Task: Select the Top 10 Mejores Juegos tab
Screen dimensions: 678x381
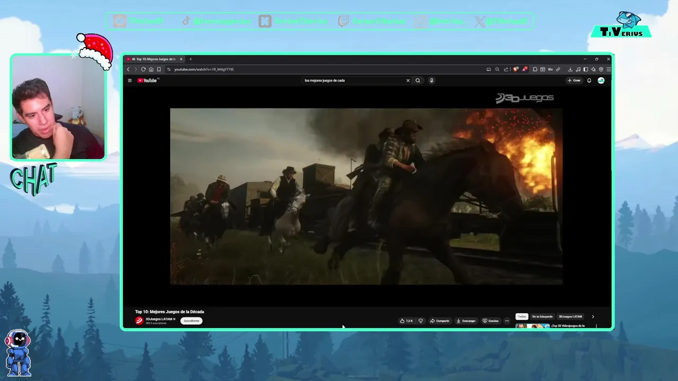Action: [x=155, y=59]
